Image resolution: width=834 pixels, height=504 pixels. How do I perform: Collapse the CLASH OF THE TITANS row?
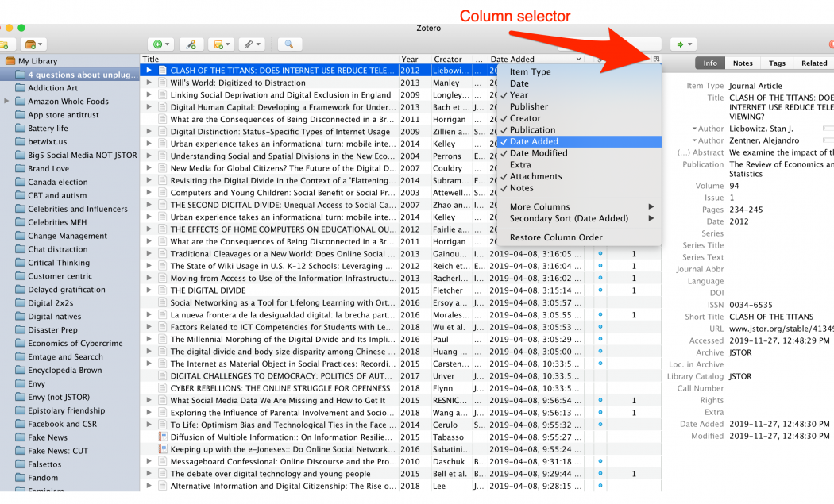coord(149,70)
